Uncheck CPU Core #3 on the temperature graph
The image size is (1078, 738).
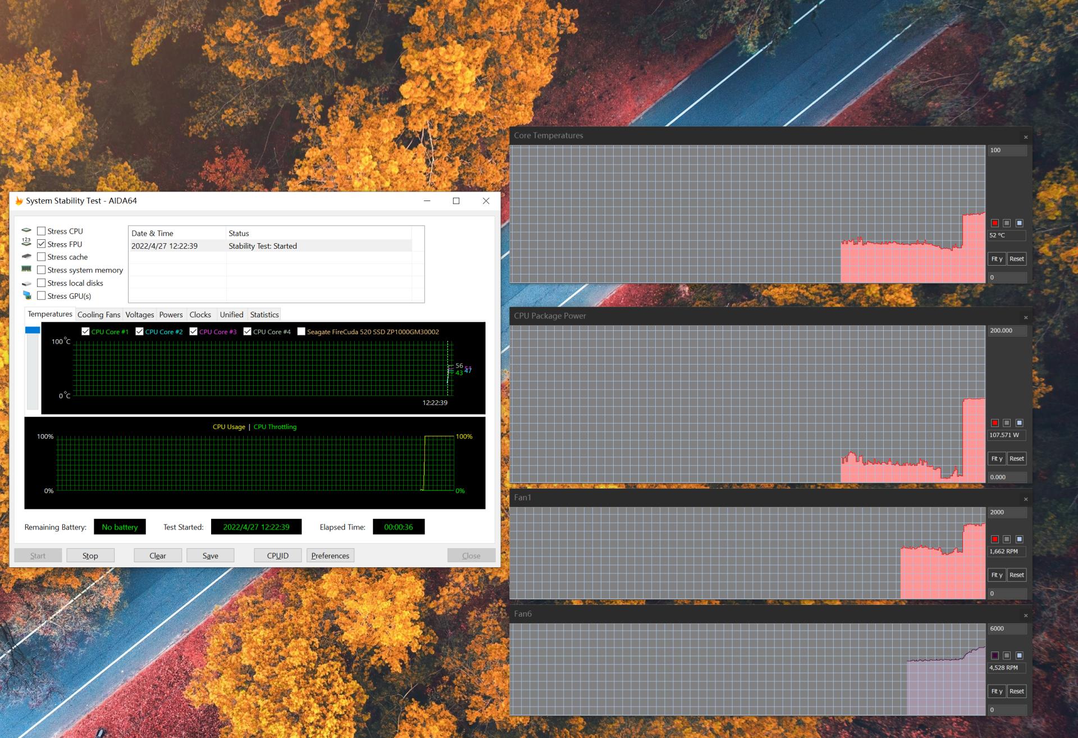click(x=194, y=331)
